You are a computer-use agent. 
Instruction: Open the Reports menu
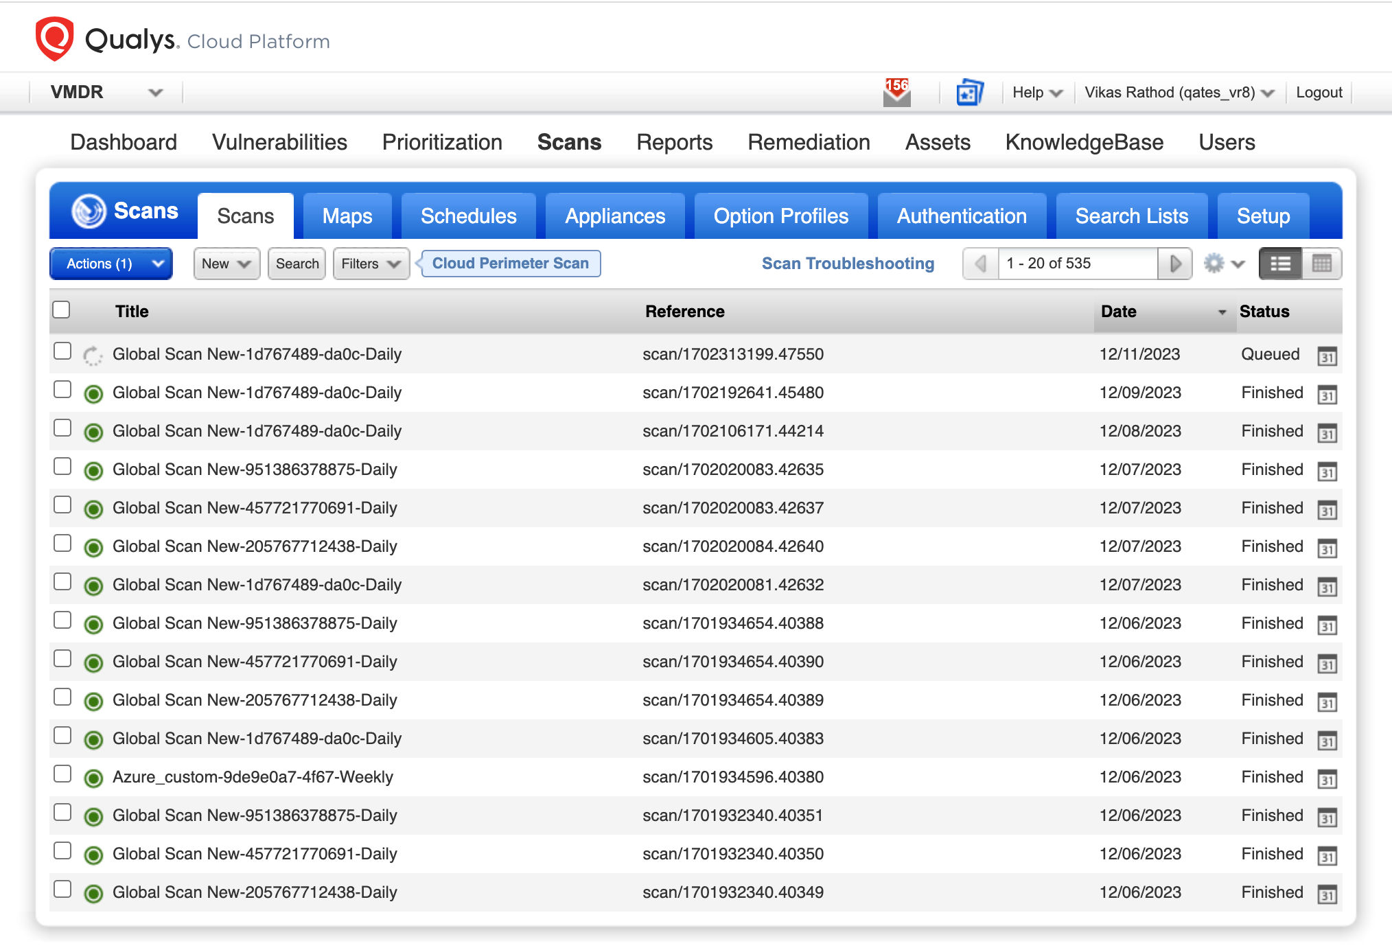(x=674, y=142)
